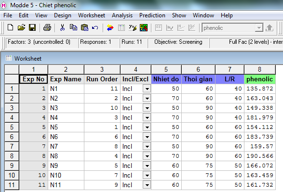
Task: Click the puzzle pieces toolbar icon
Action: point(144,28)
